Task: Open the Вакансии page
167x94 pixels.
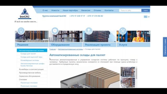Action: [86, 10]
